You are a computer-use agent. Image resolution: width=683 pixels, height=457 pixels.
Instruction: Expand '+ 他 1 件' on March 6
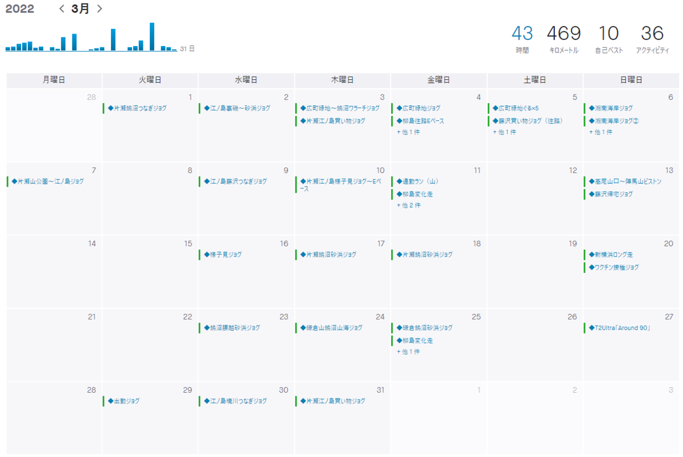(600, 132)
